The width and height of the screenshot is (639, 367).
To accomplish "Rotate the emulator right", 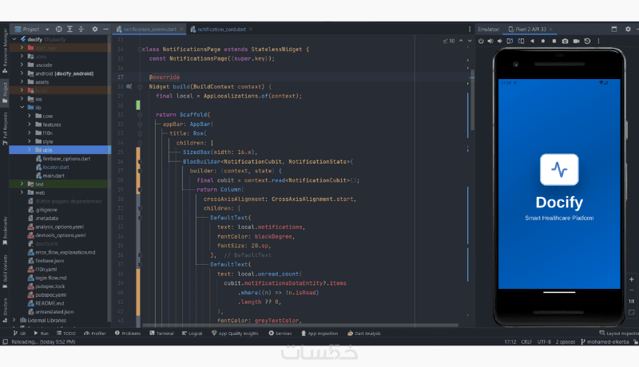I will click(x=521, y=41).
